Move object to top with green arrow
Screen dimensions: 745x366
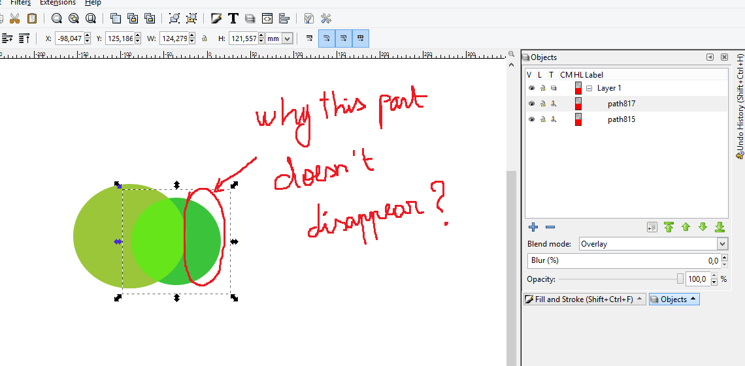tap(669, 227)
